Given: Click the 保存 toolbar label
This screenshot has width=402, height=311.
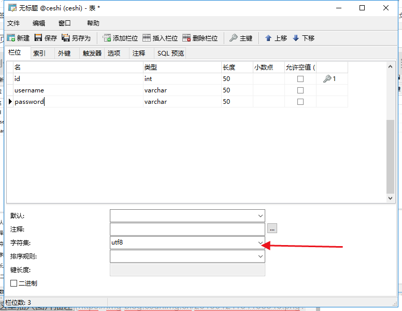Looking at the screenshot, I should 50,38.
